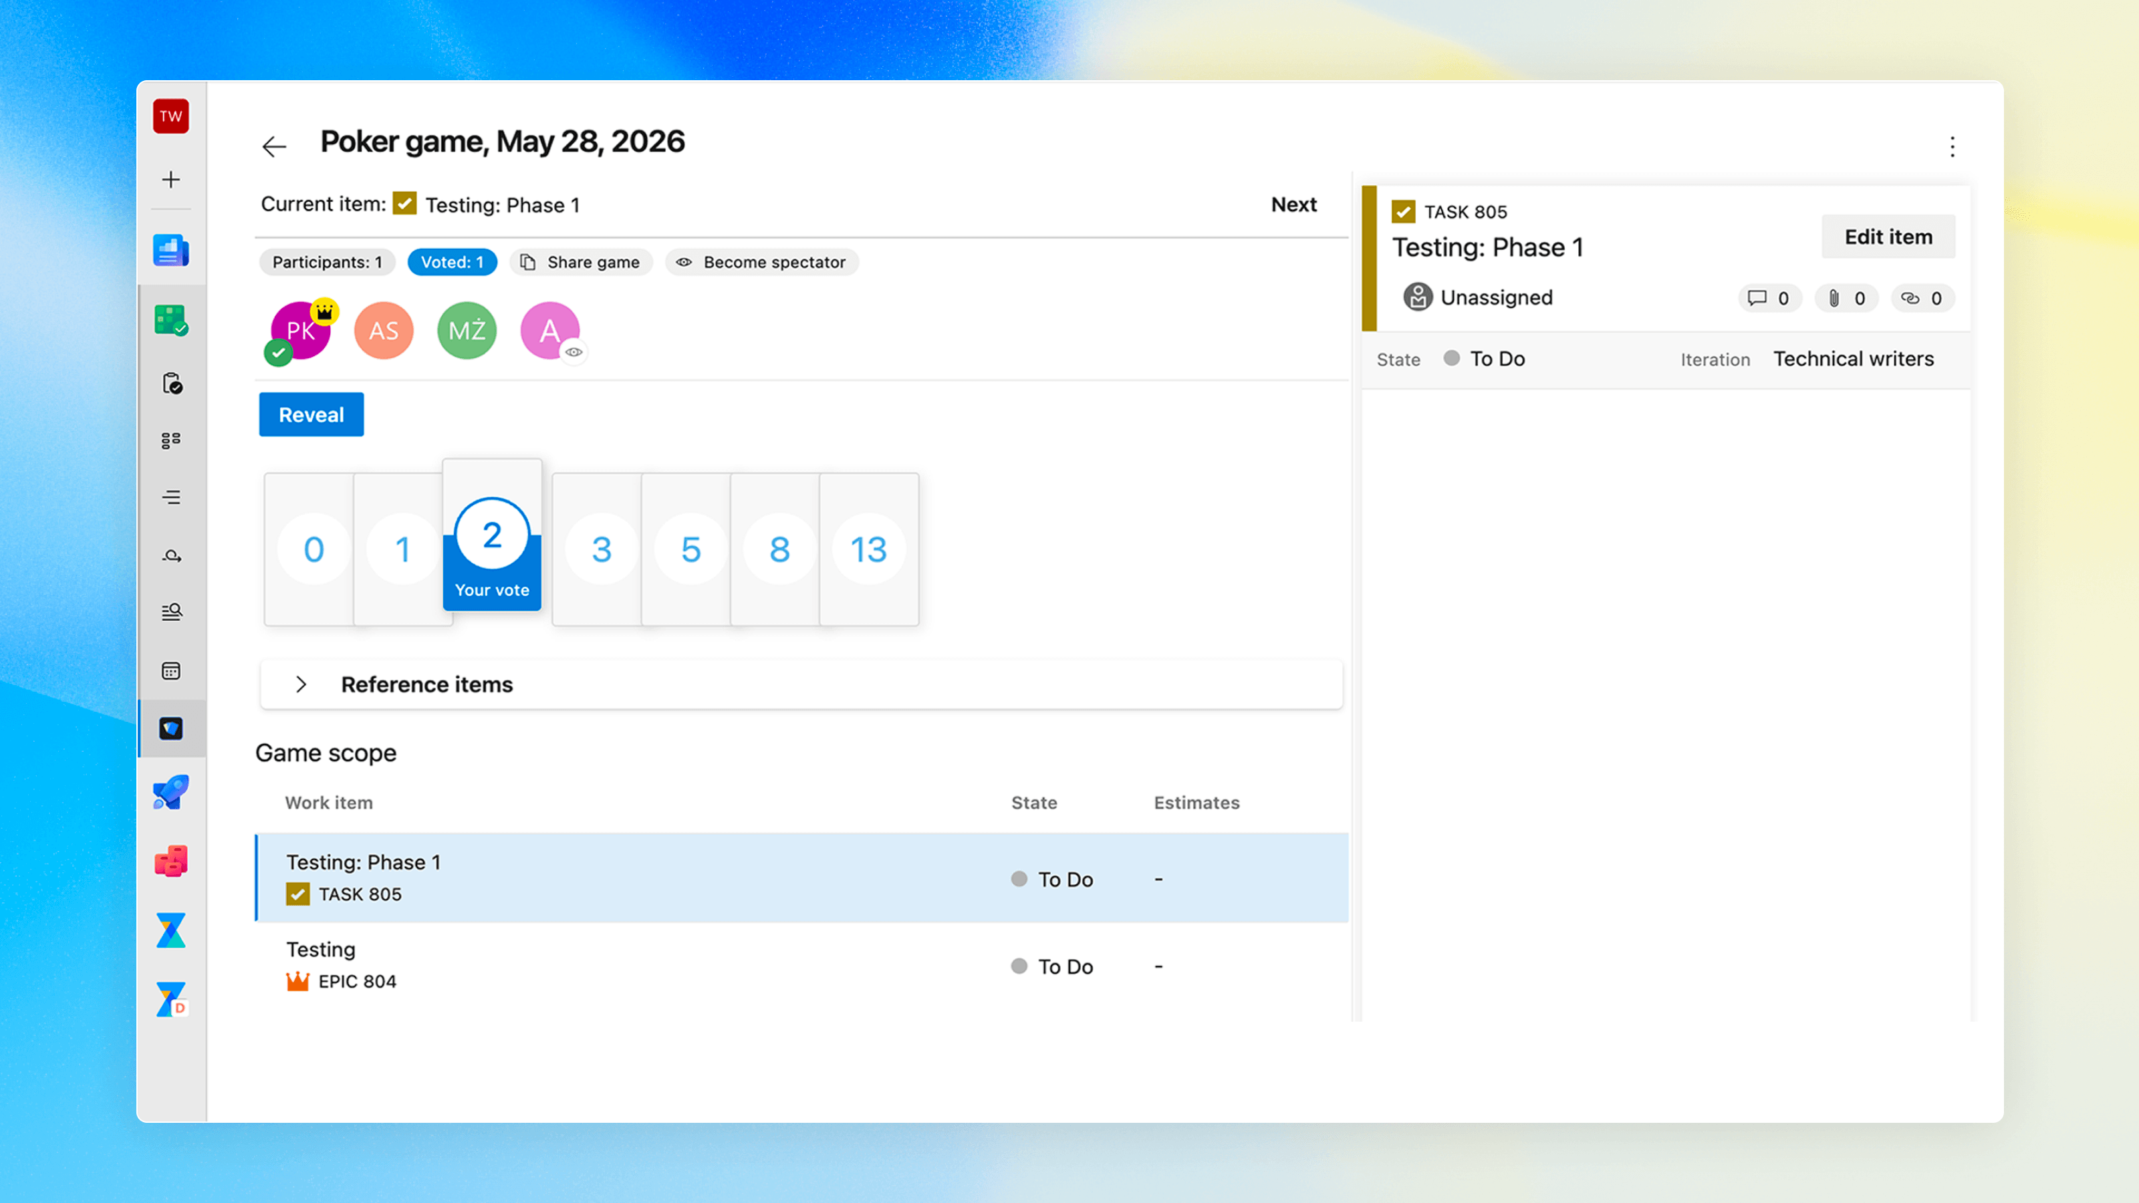Expand the Reference items section
Screen dimensions: 2139x1203
click(x=801, y=684)
